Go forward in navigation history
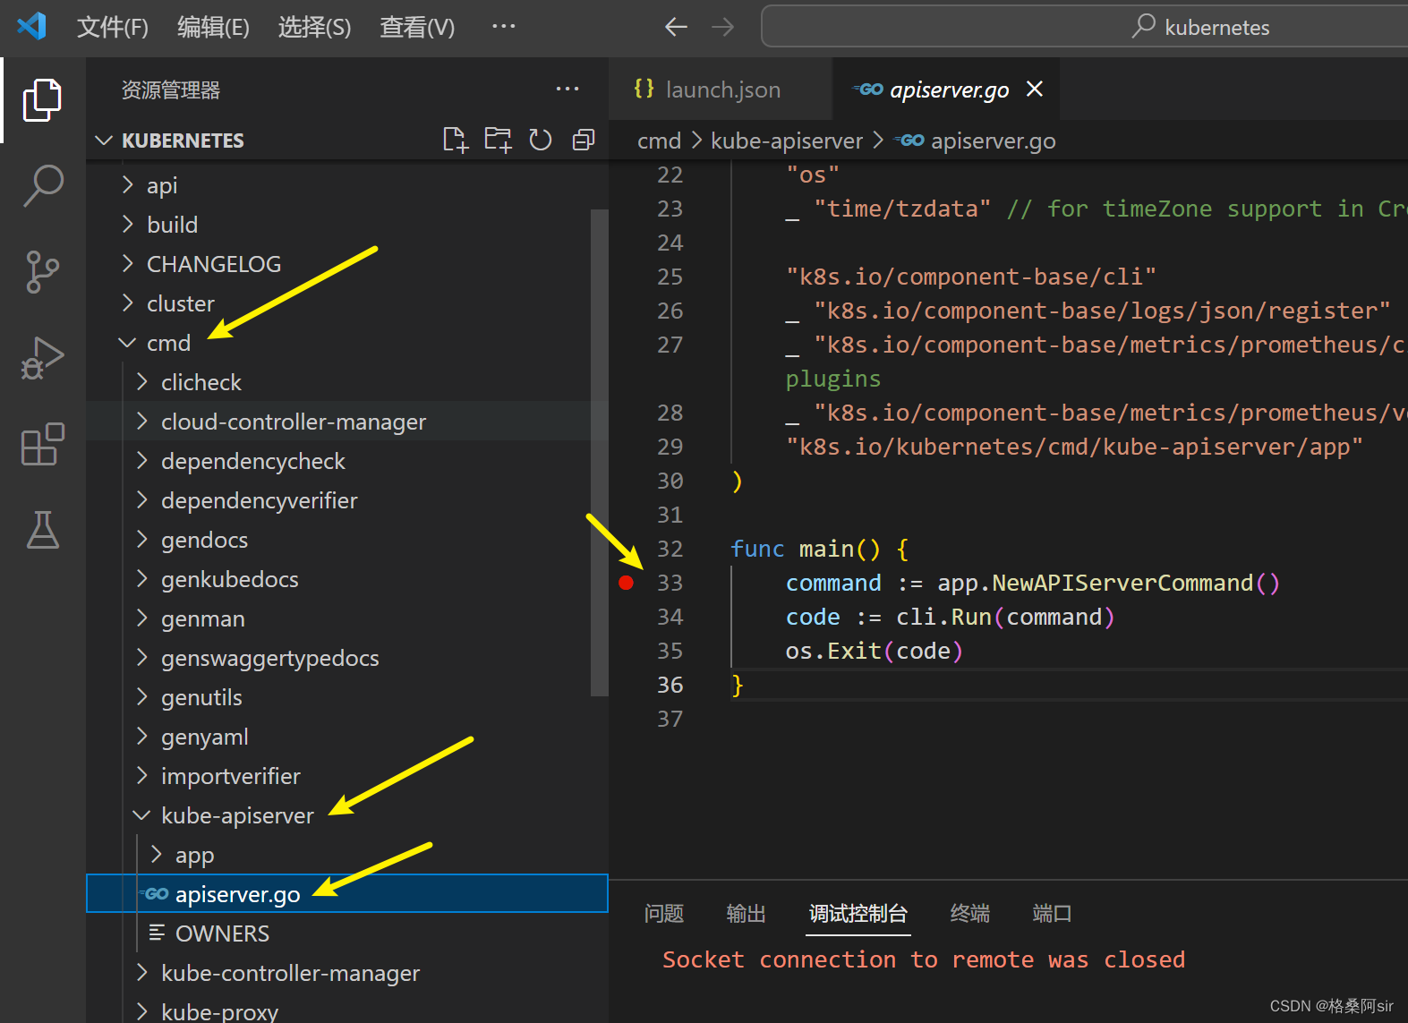The height and width of the screenshot is (1023, 1408). [722, 27]
